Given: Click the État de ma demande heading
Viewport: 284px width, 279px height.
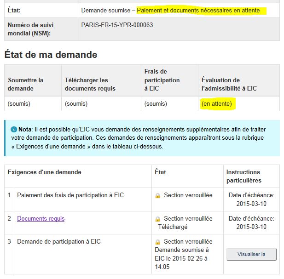Looking at the screenshot, I should point(51,55).
